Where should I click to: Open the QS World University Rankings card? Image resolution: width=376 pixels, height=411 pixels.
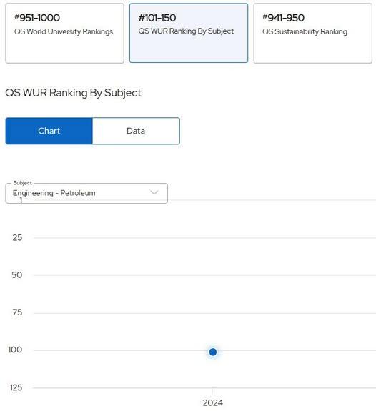[64, 34]
